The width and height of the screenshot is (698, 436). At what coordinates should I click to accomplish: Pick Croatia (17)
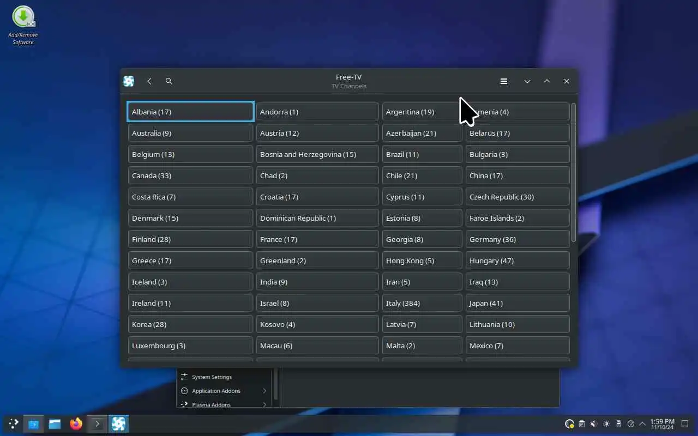[x=317, y=197]
